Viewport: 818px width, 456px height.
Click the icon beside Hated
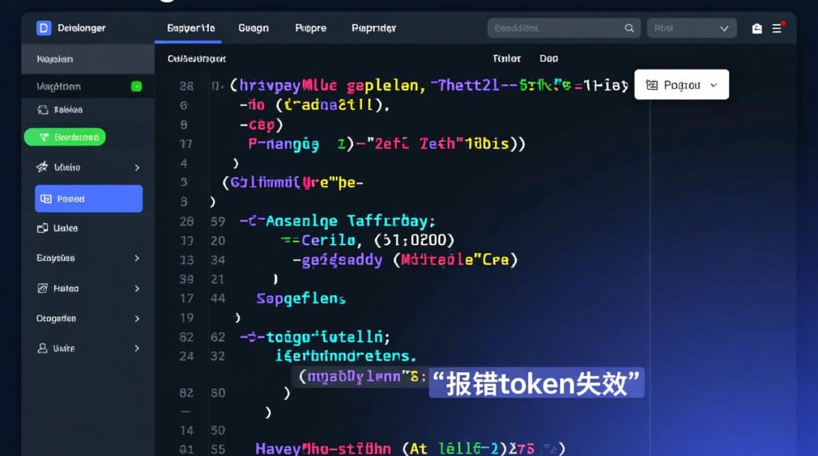point(43,288)
